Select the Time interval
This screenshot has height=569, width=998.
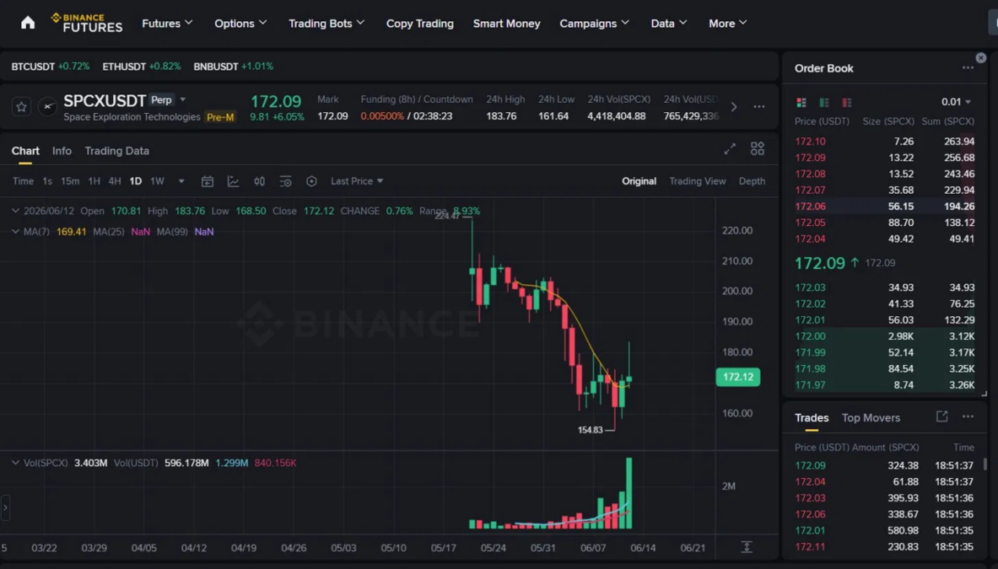tap(23, 181)
